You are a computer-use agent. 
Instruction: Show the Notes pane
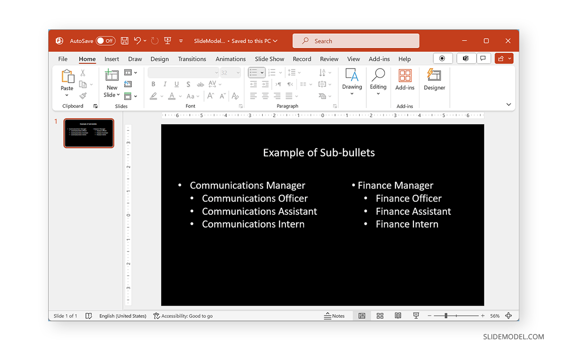click(x=335, y=316)
